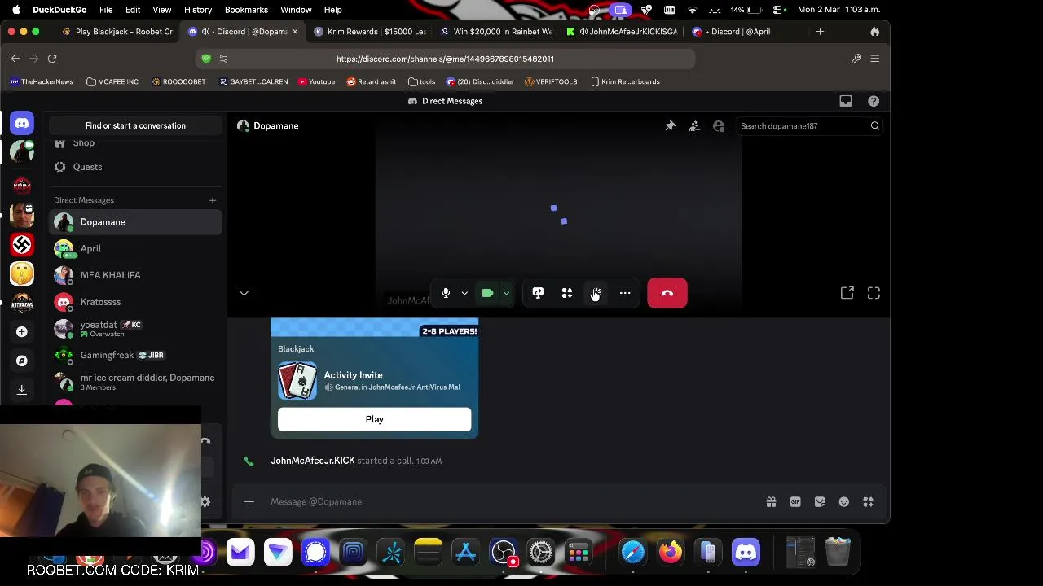Open the History menu
Viewport: 1043px width, 586px height.
click(198, 10)
